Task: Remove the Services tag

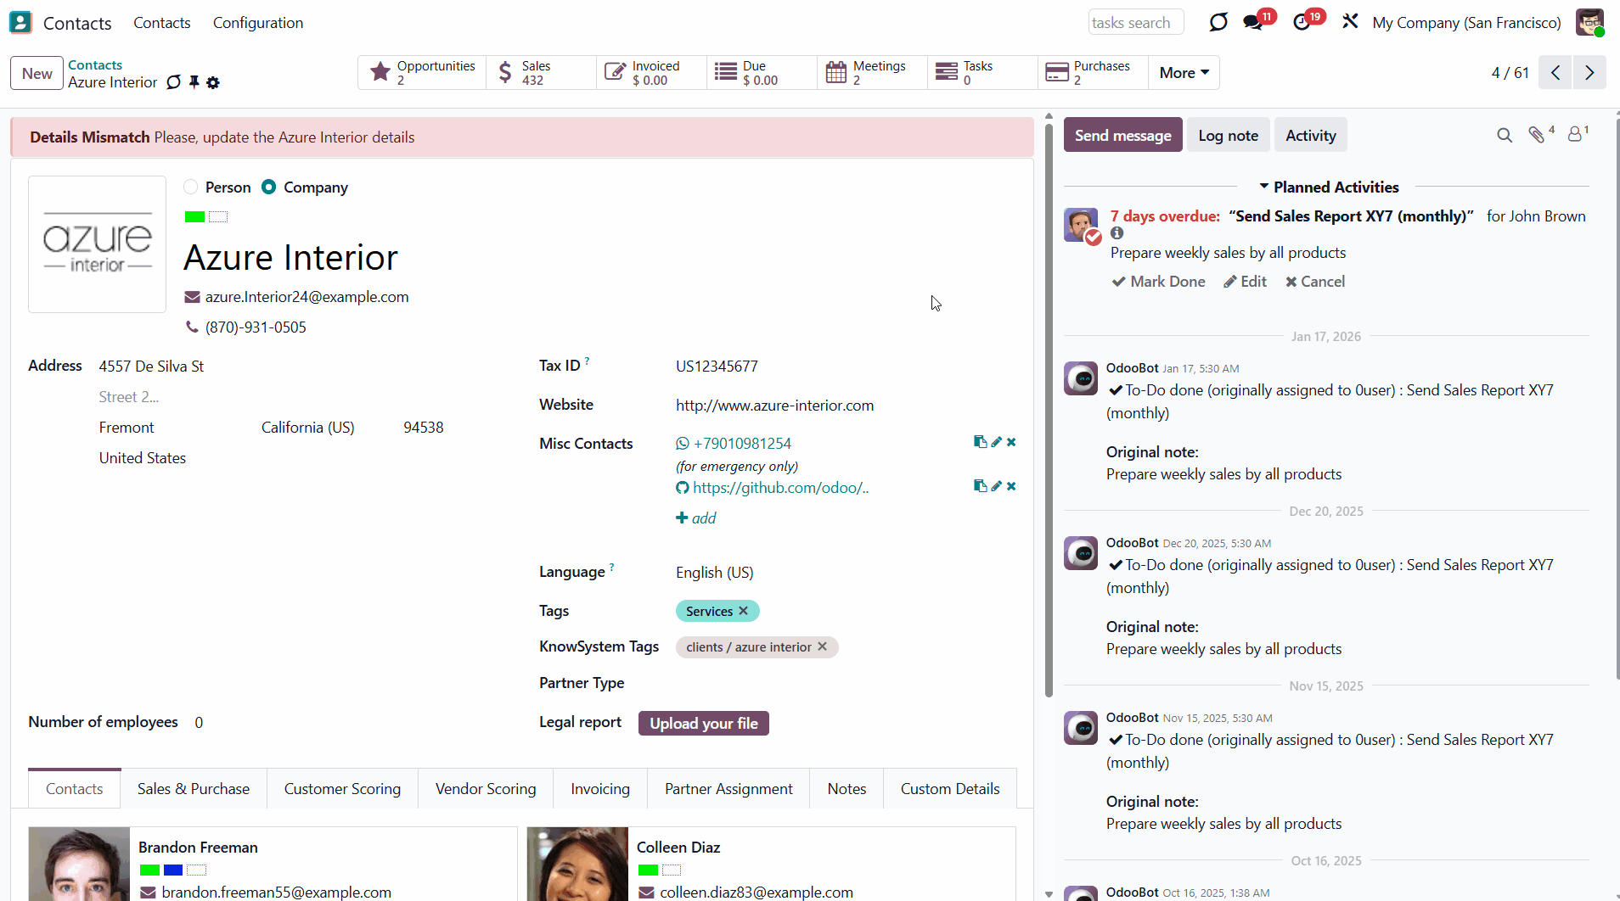Action: (x=744, y=611)
